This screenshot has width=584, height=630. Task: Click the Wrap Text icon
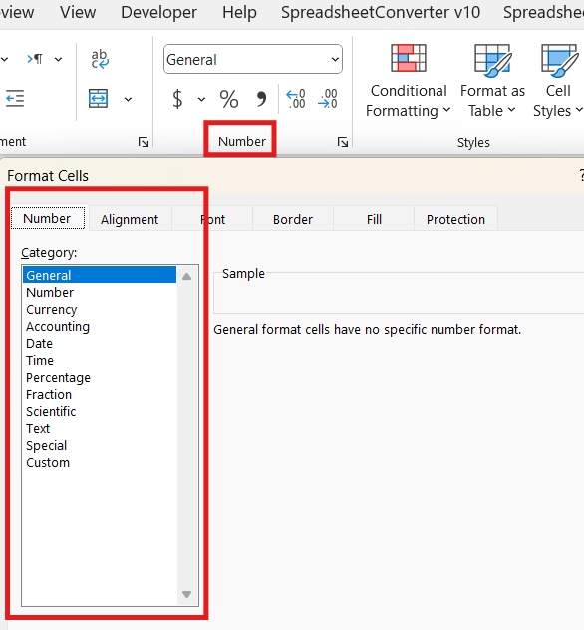(x=100, y=59)
